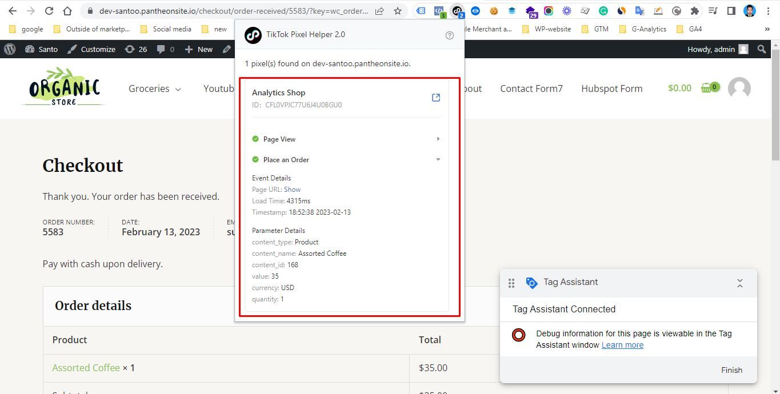This screenshot has height=394, width=780.
Task: Open the browser home page
Action: pyautogui.click(x=67, y=11)
